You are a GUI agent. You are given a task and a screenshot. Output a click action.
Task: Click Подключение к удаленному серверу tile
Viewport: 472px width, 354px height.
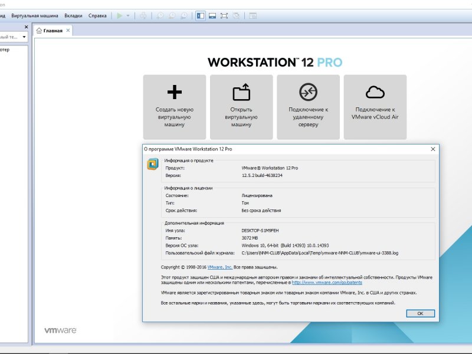(308, 107)
